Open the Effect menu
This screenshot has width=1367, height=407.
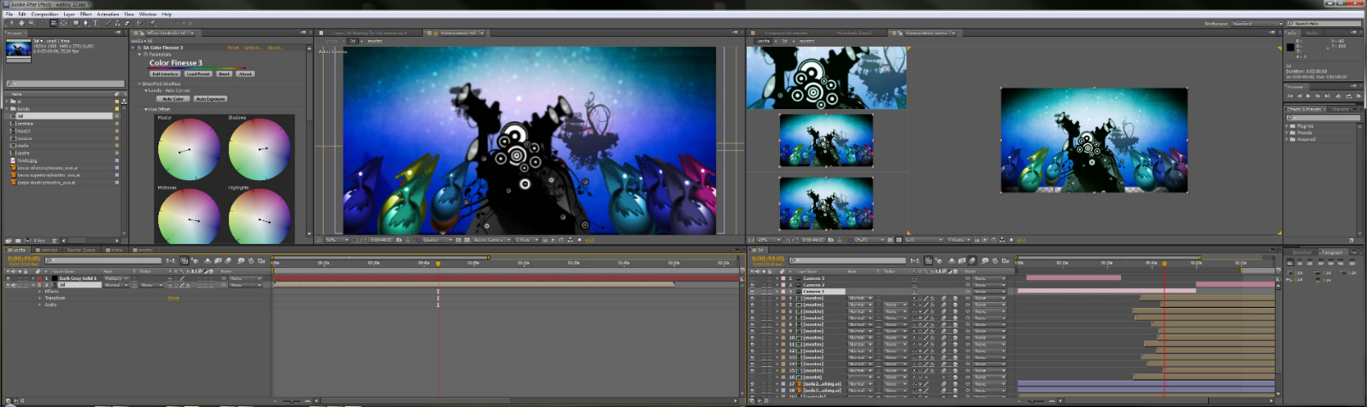pyautogui.click(x=86, y=15)
